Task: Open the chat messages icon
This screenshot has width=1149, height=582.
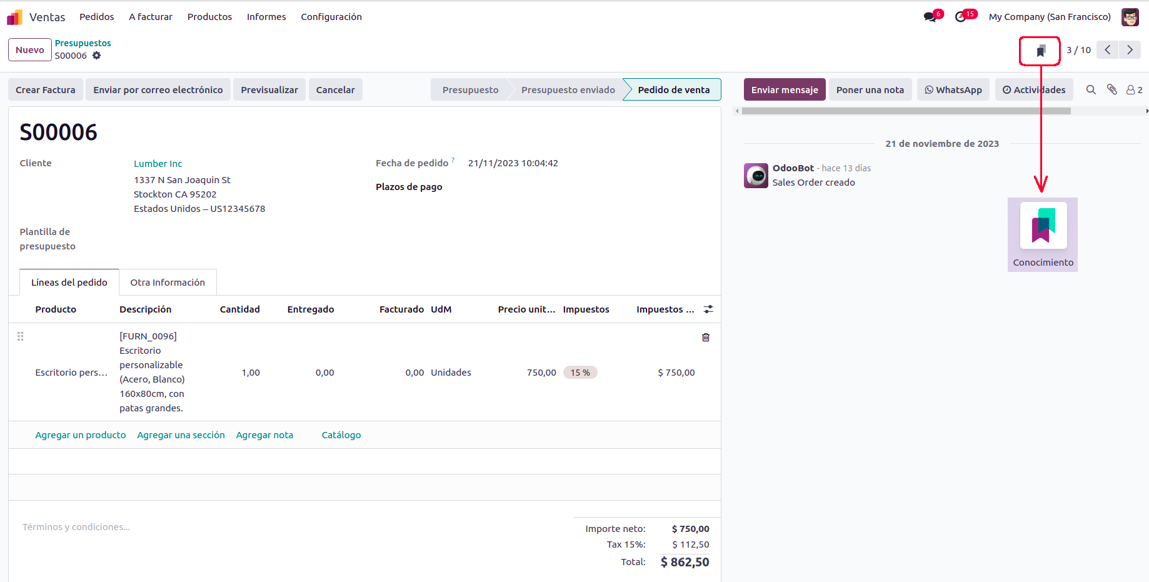Action: [x=930, y=17]
